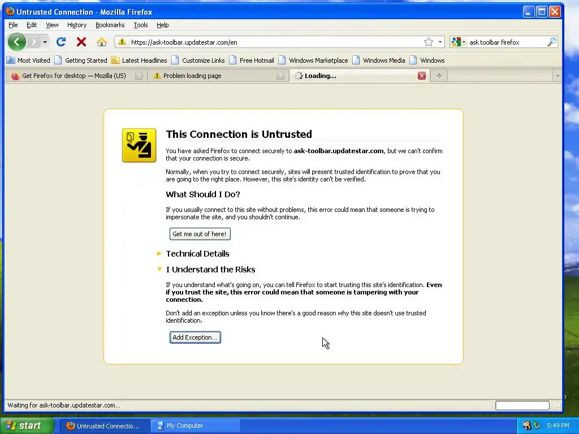
Task: Switch to My Computer window via taskbar
Action: tap(195, 426)
